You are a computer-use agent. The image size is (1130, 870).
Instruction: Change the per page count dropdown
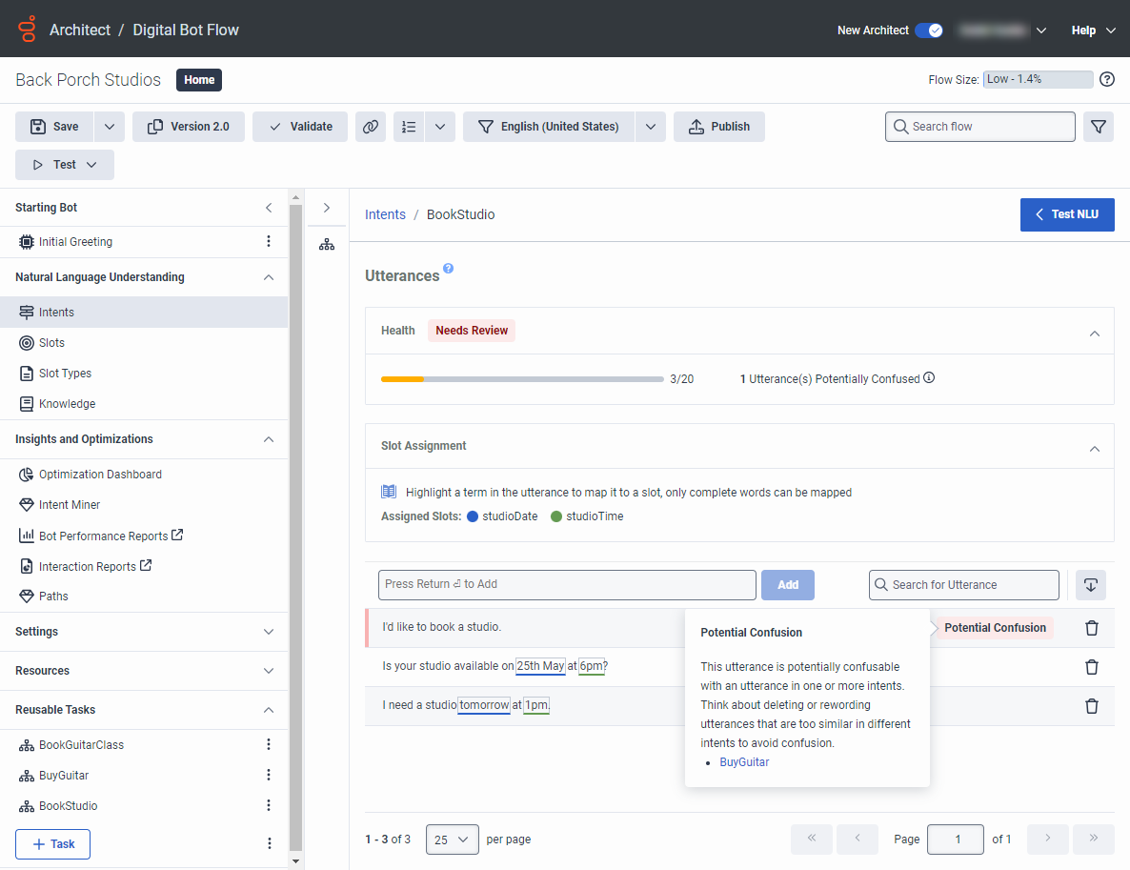point(452,840)
